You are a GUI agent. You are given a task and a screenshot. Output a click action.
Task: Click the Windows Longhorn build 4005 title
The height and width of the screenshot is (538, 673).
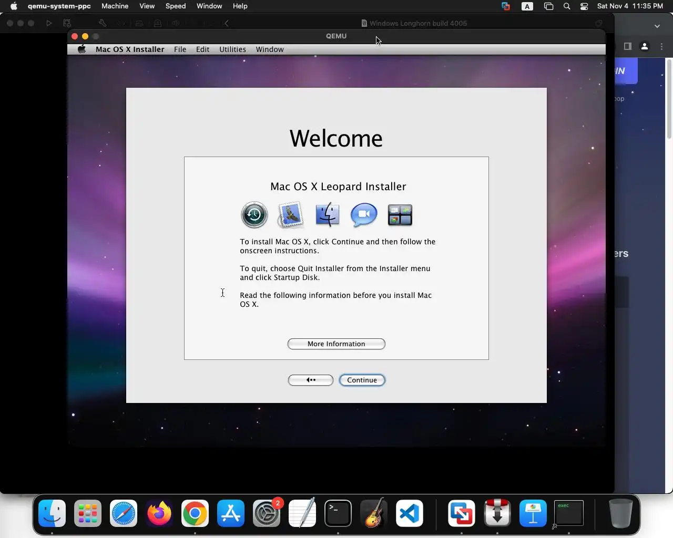coord(418,23)
